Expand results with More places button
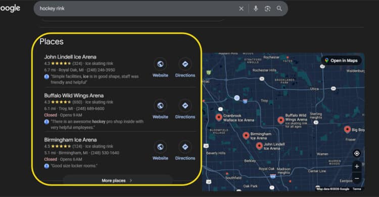This screenshot has width=379, height=197. click(x=117, y=180)
